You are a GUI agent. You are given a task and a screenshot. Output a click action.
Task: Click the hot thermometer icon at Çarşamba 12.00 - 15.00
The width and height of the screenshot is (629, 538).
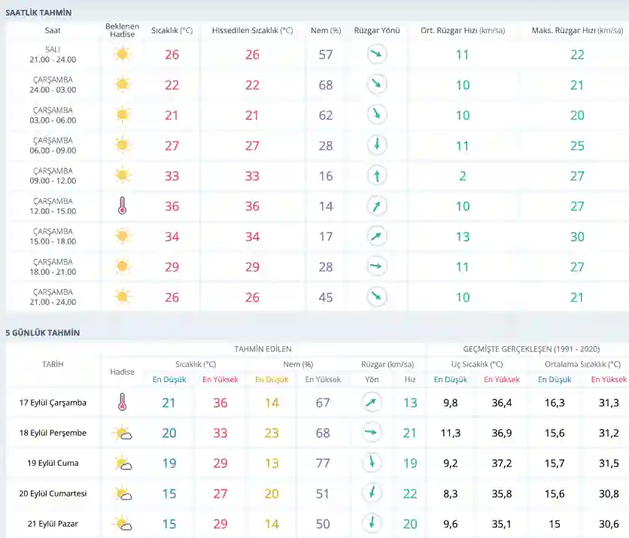tap(122, 206)
